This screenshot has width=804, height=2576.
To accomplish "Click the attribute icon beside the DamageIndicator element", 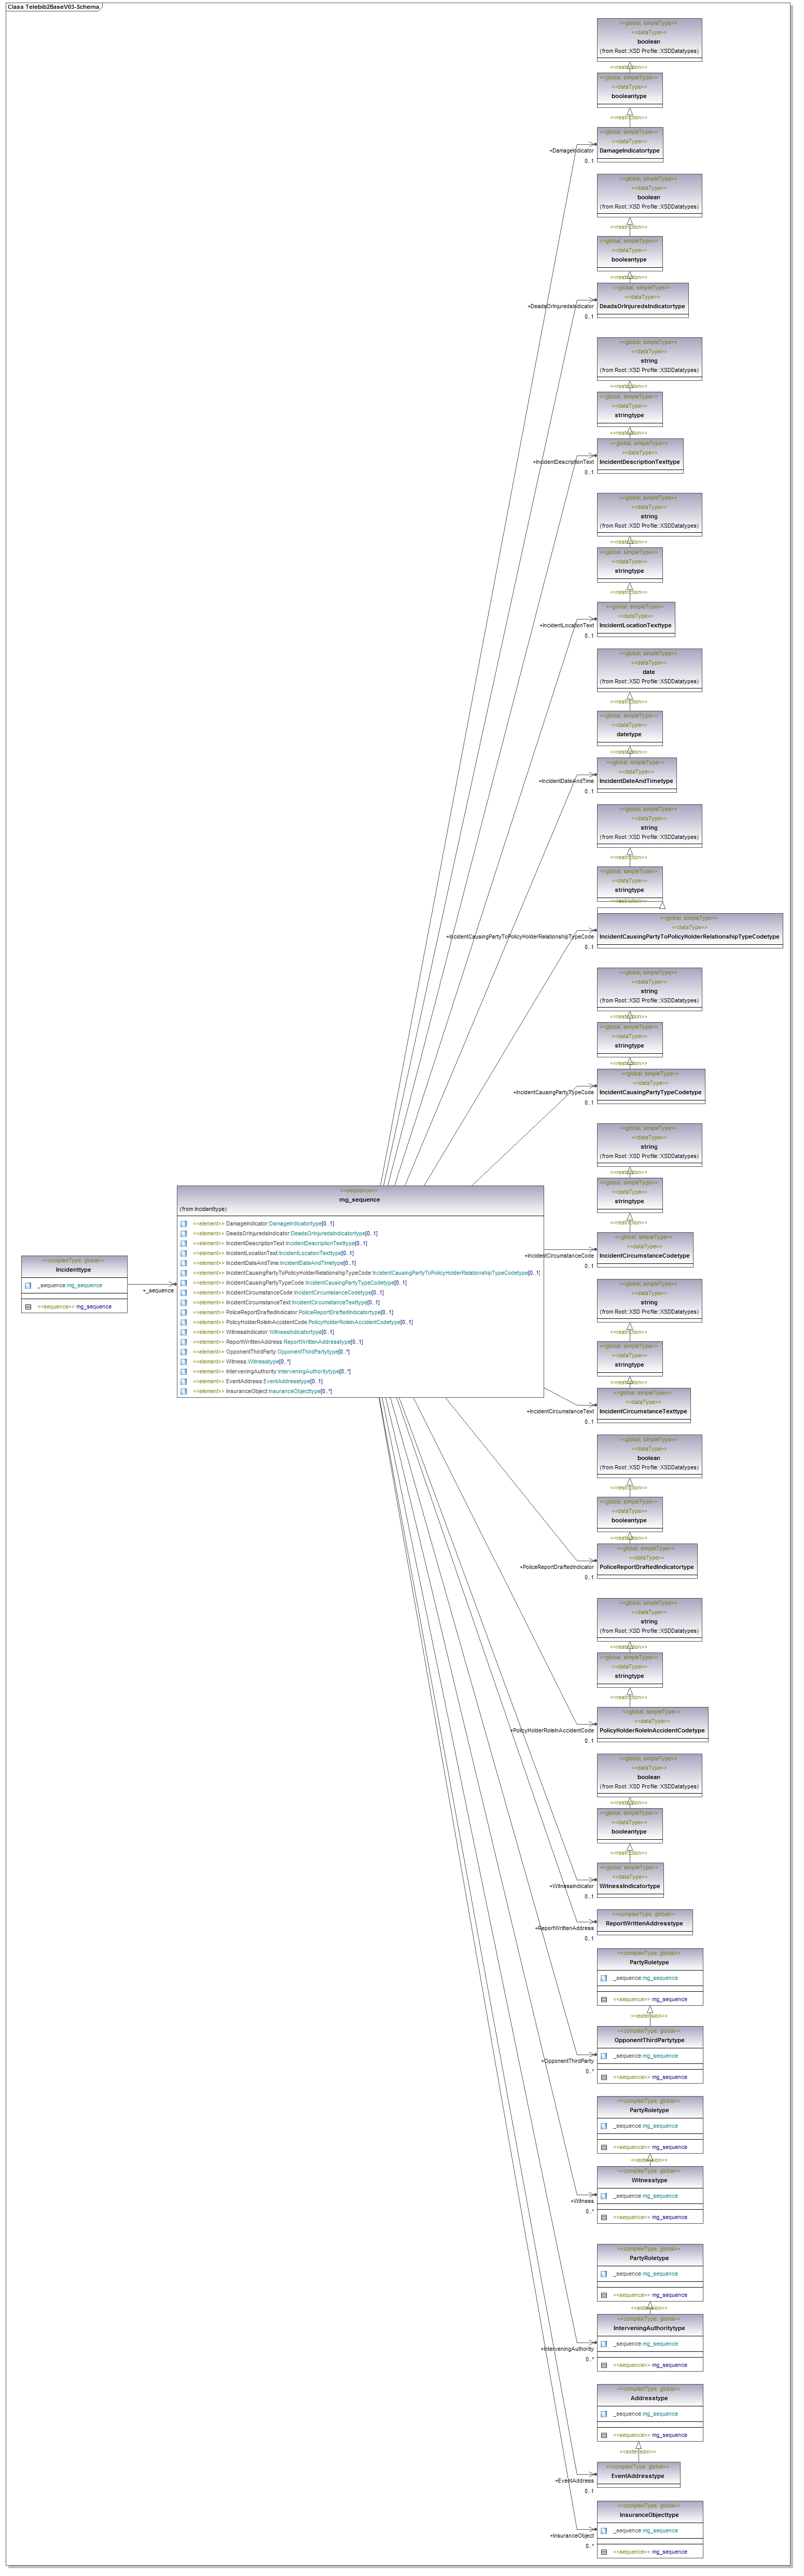I will pyautogui.click(x=184, y=1223).
